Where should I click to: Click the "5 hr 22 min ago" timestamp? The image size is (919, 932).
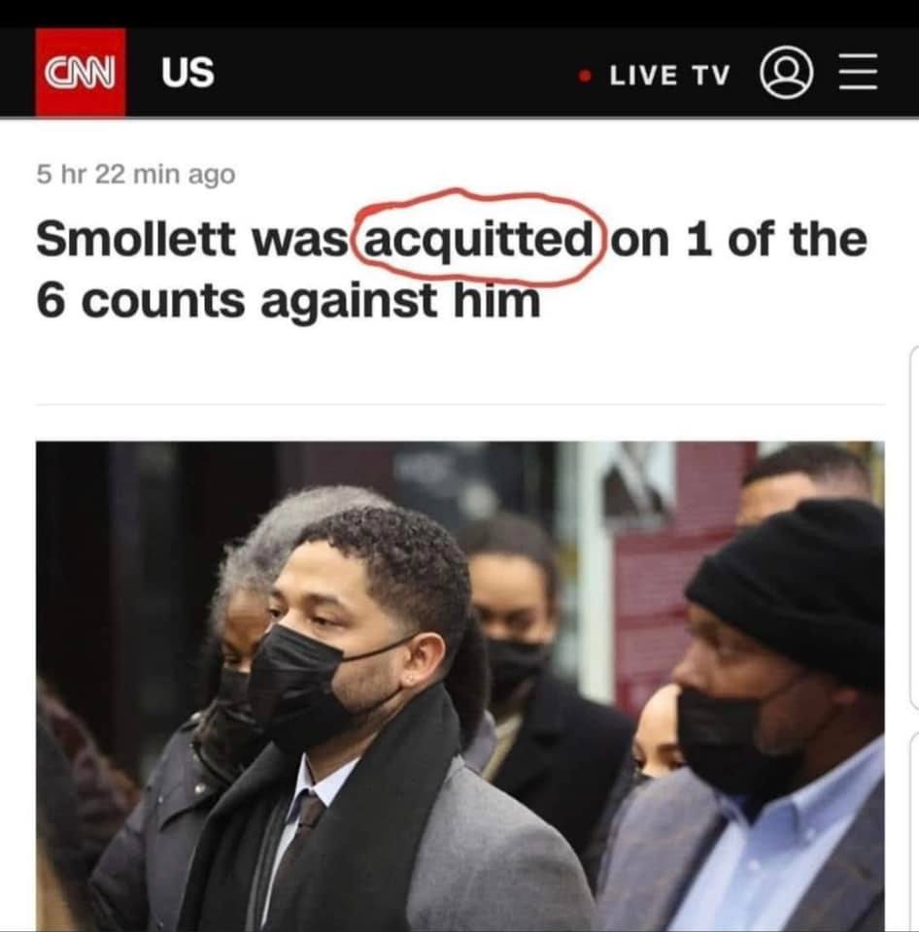coord(136,175)
